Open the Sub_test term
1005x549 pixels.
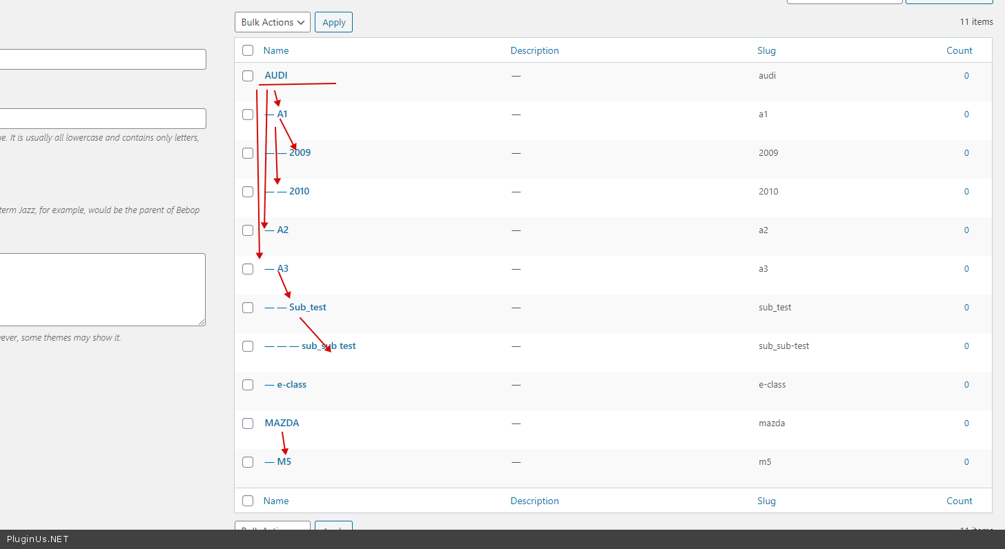point(307,307)
